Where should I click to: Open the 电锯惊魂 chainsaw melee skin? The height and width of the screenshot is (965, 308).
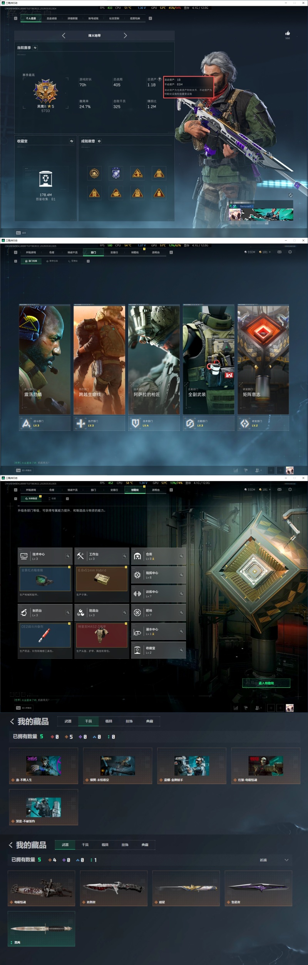point(42,888)
